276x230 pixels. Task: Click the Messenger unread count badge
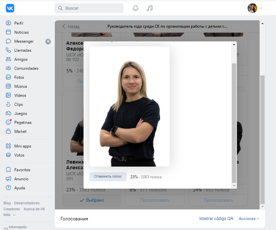point(48,41)
